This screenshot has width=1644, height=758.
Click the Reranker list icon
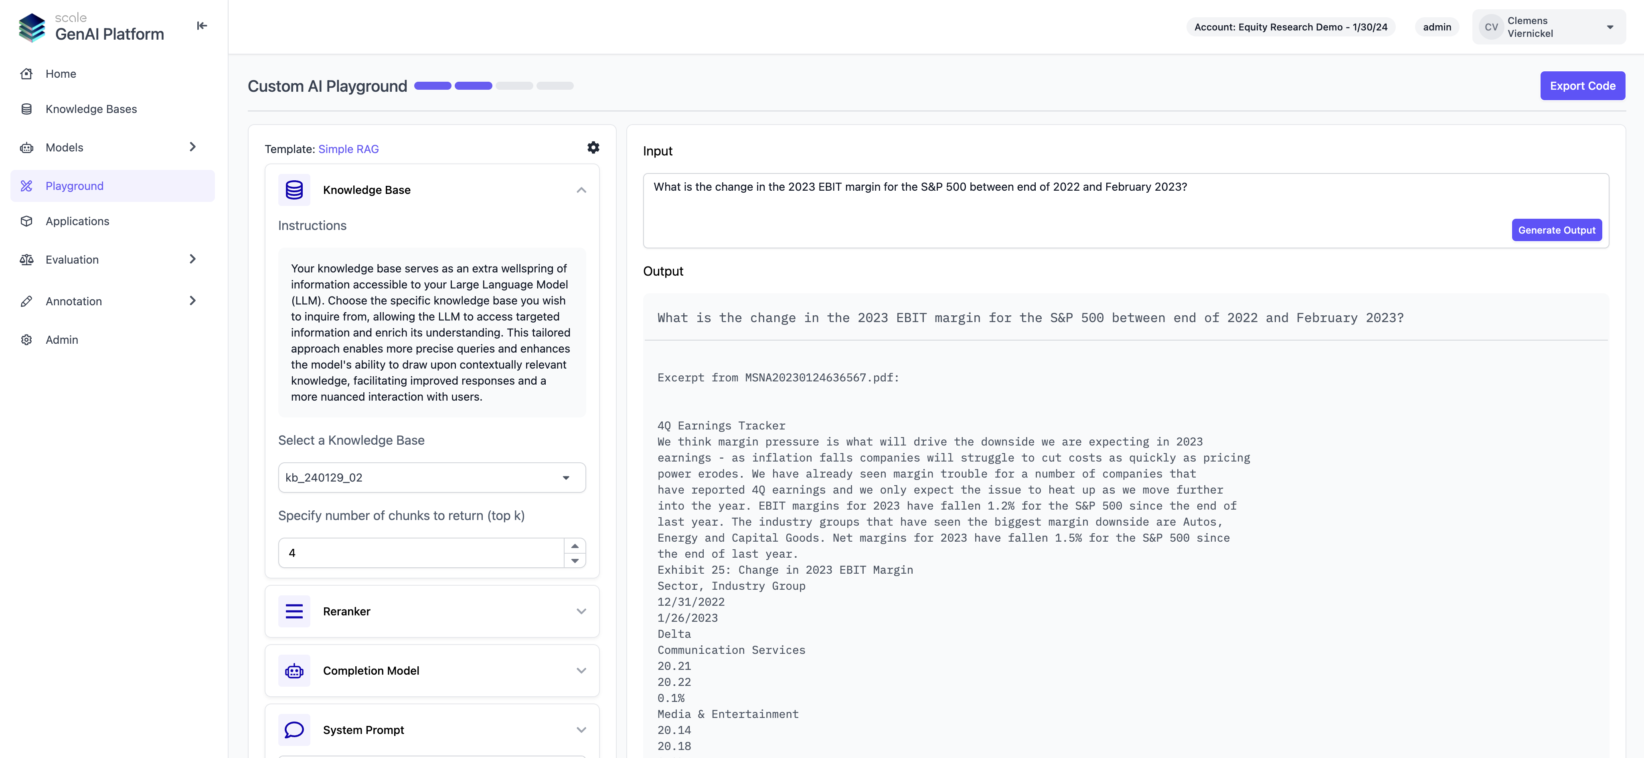click(x=294, y=611)
